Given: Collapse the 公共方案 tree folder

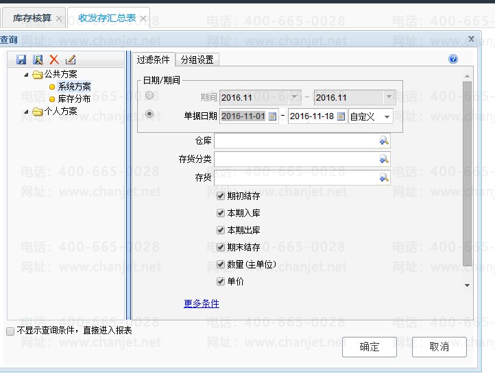Looking at the screenshot, I should 26,75.
